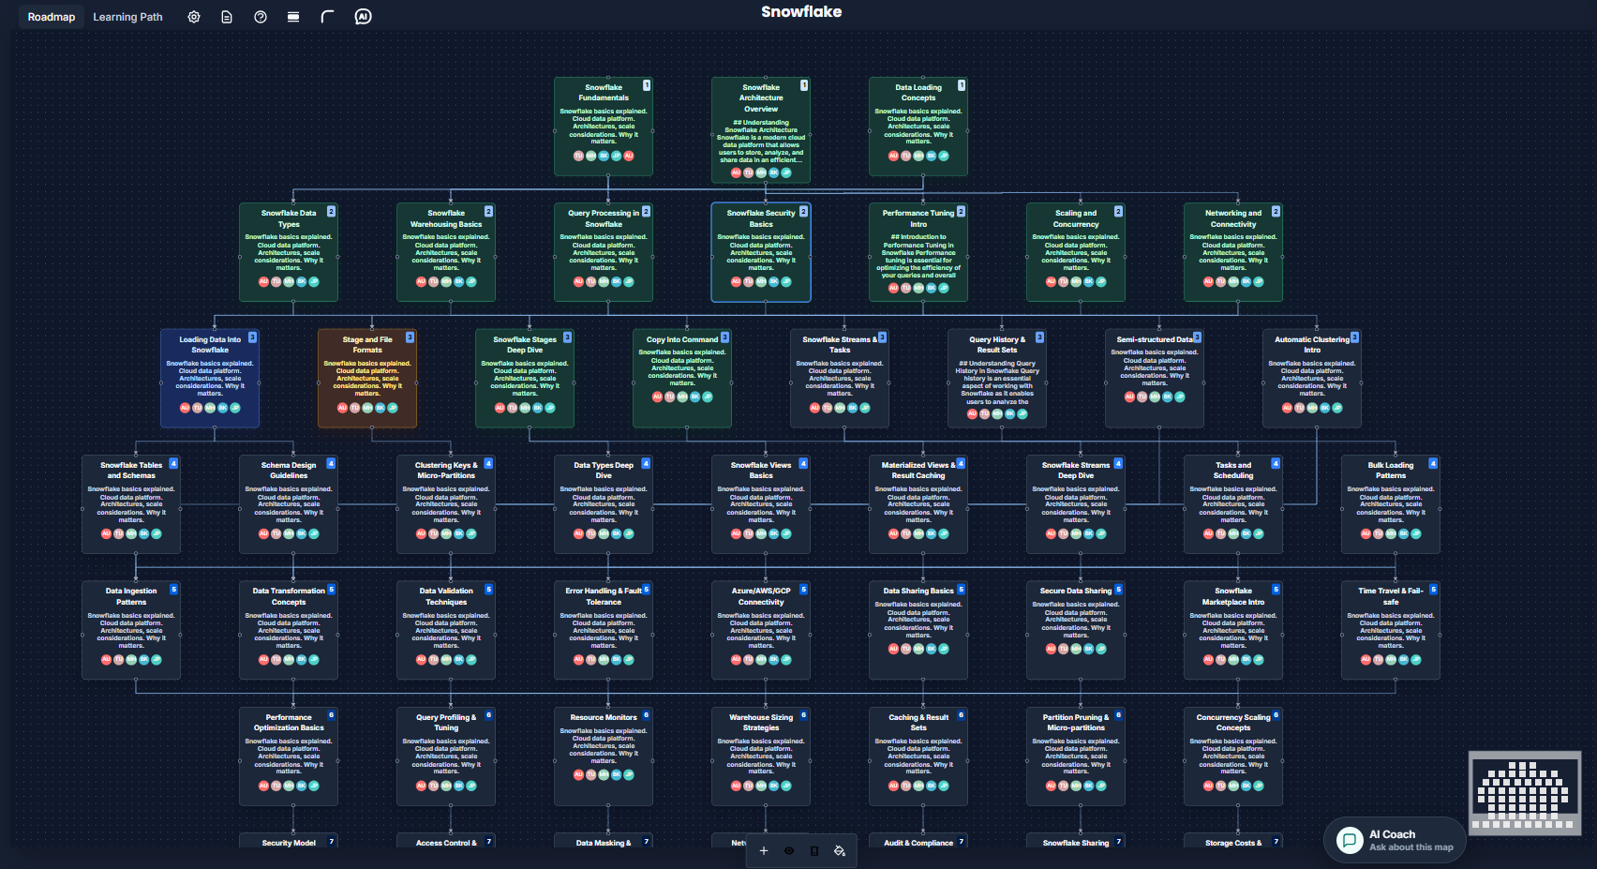Switch to the Roadmap tab
Image resolution: width=1597 pixels, height=869 pixels.
pyautogui.click(x=52, y=17)
